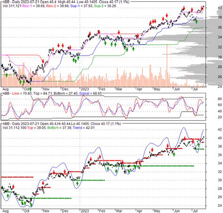Click the 2023 year label on price chart axis
223x213 pixels.
point(85,89)
